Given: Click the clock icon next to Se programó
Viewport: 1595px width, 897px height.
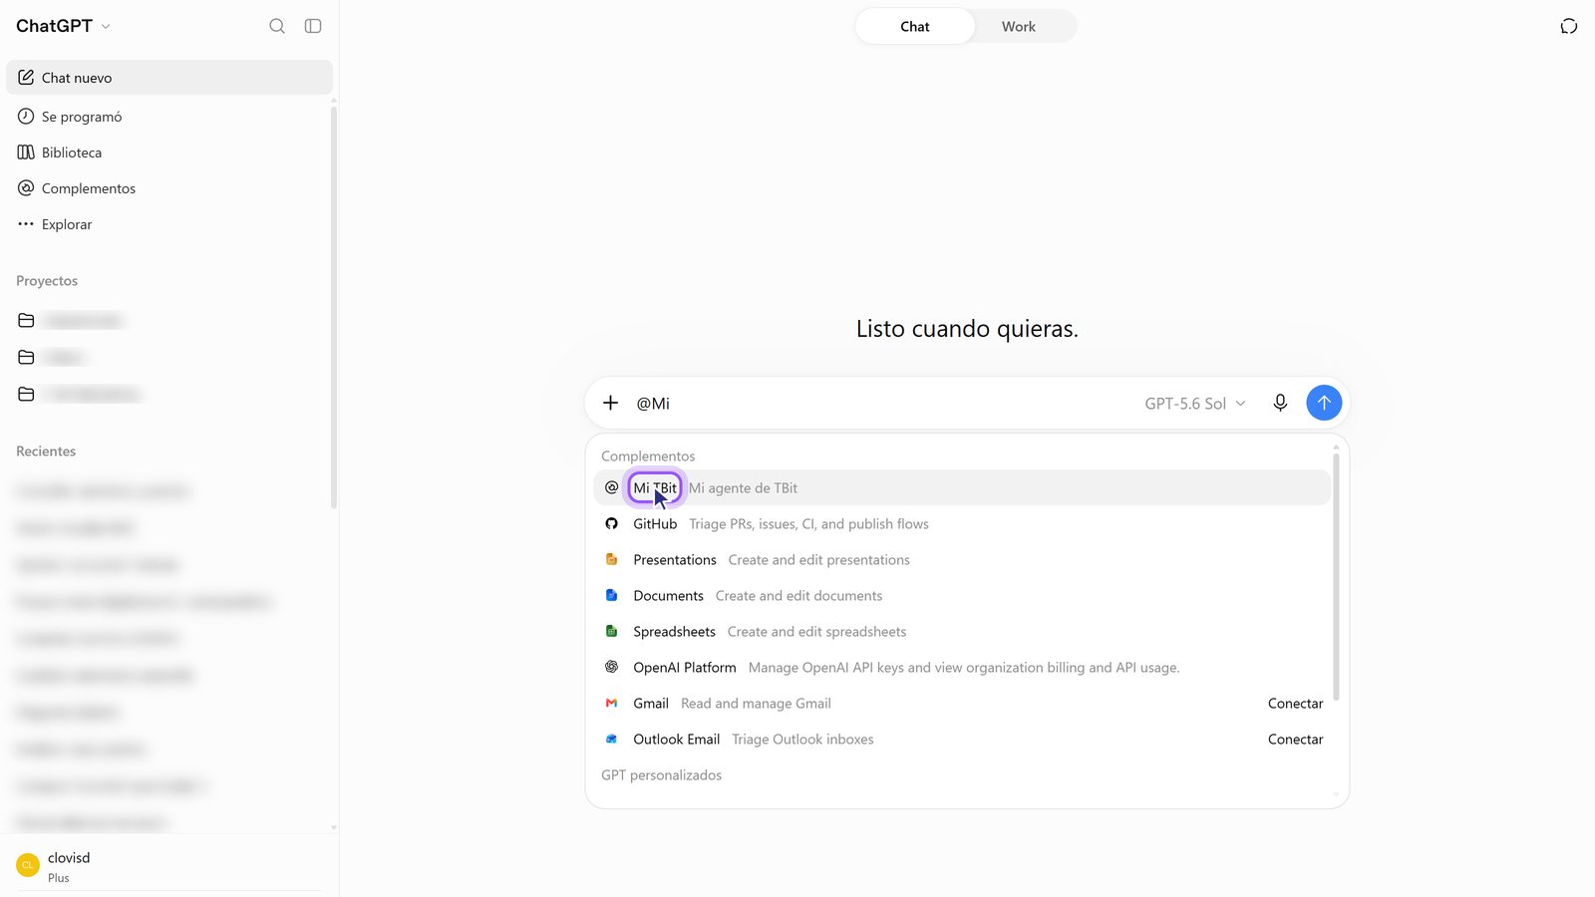Looking at the screenshot, I should click(x=26, y=117).
